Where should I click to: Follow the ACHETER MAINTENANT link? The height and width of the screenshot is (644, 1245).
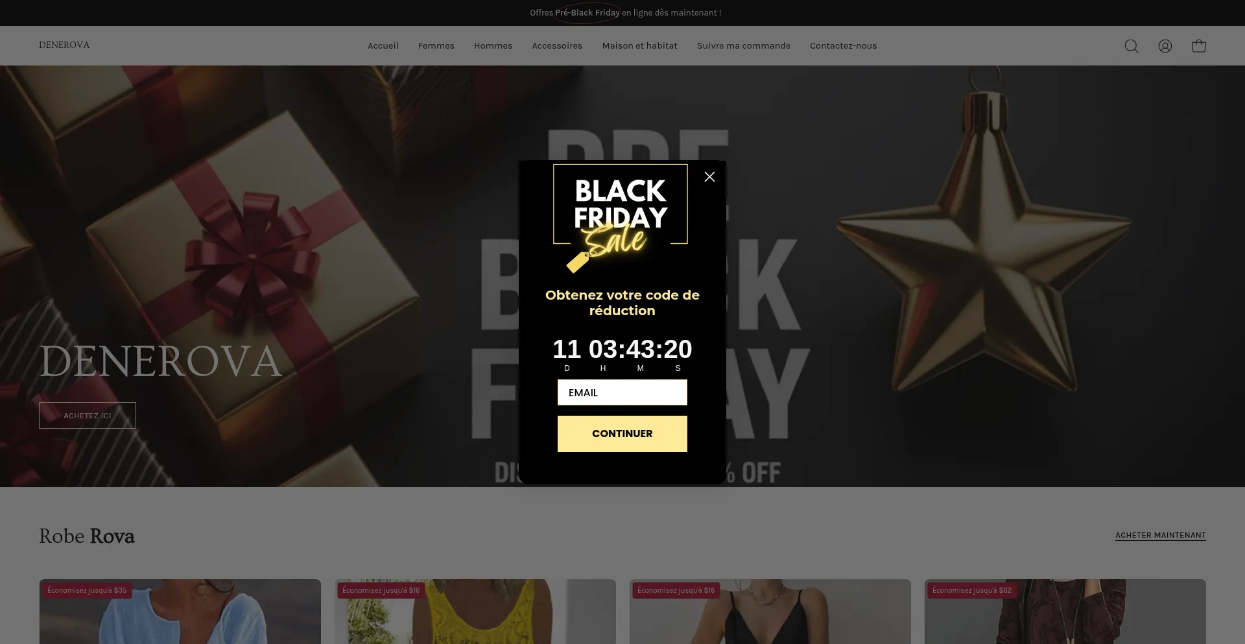tap(1161, 535)
